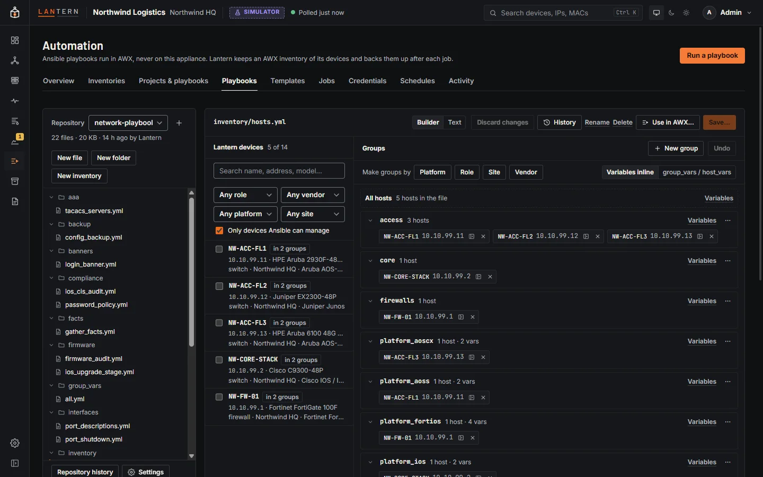
Task: Open the network-playbooks repository dropdown
Action: tap(128, 123)
